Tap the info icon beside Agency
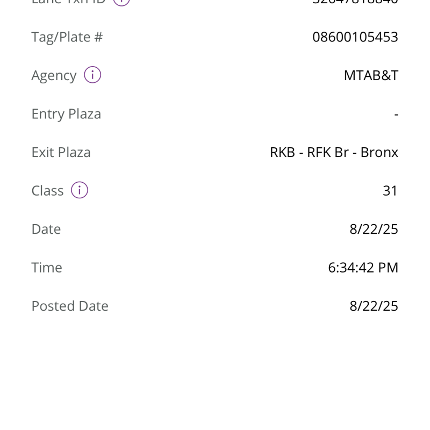430x430 pixels. 92,75
